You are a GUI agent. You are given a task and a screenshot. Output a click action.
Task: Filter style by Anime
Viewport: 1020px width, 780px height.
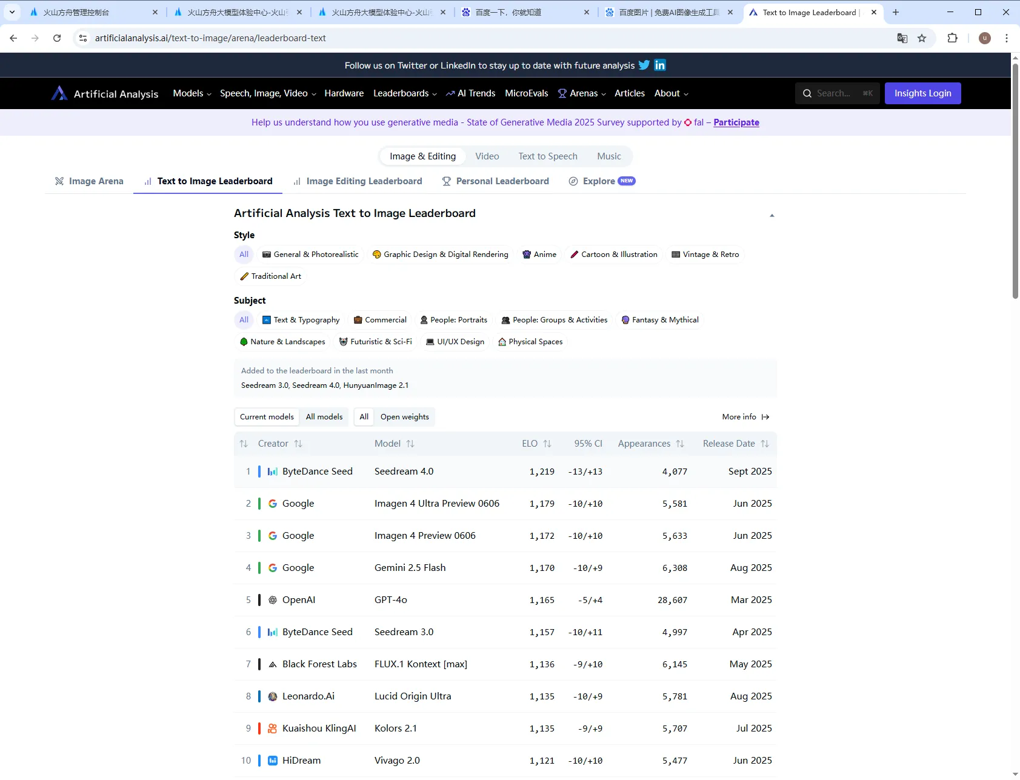[539, 255]
